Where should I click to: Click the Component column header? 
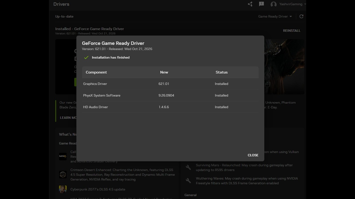pyautogui.click(x=96, y=72)
